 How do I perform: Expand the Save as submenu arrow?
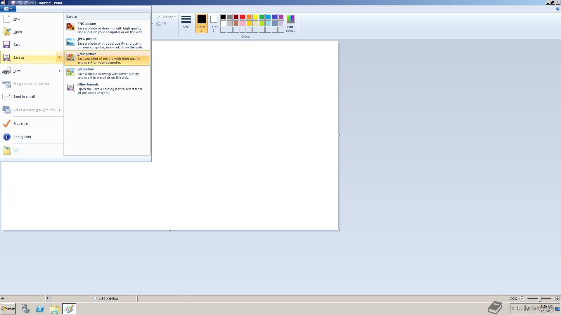(x=60, y=57)
